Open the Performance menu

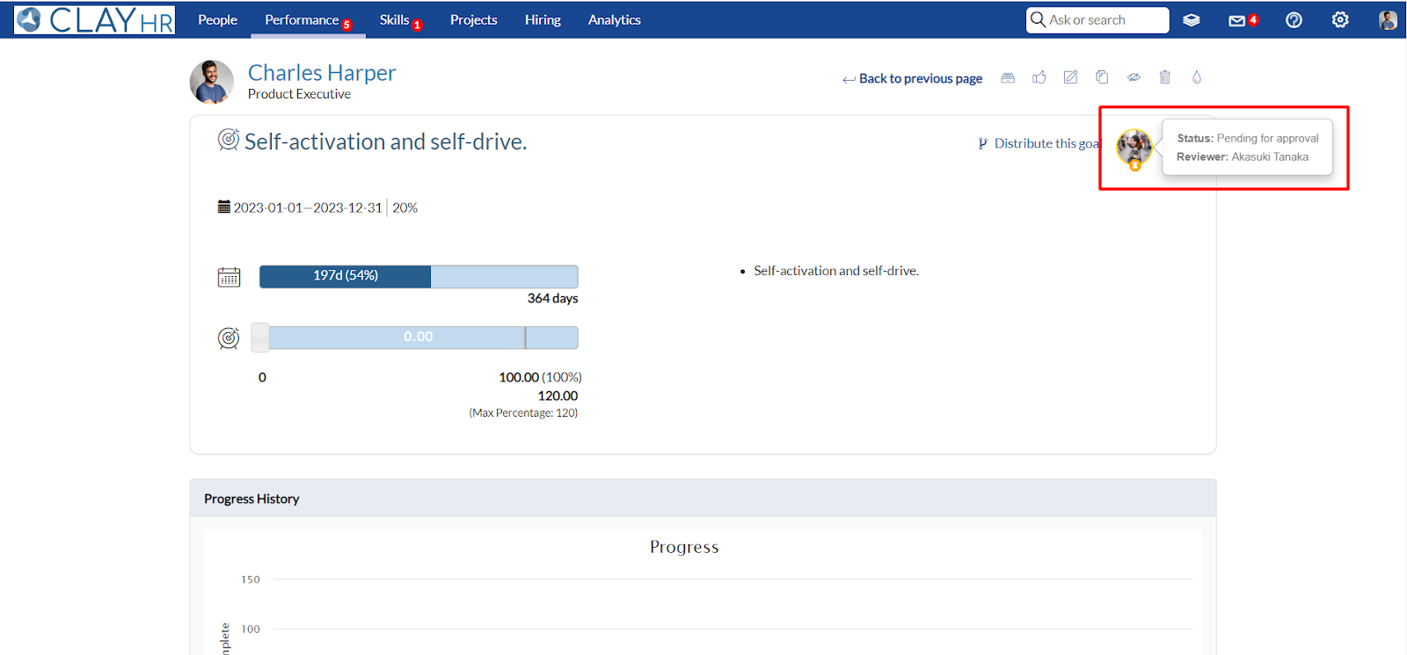(302, 19)
